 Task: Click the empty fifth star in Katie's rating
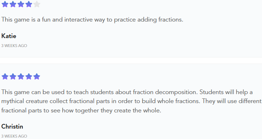[x=37, y=4]
